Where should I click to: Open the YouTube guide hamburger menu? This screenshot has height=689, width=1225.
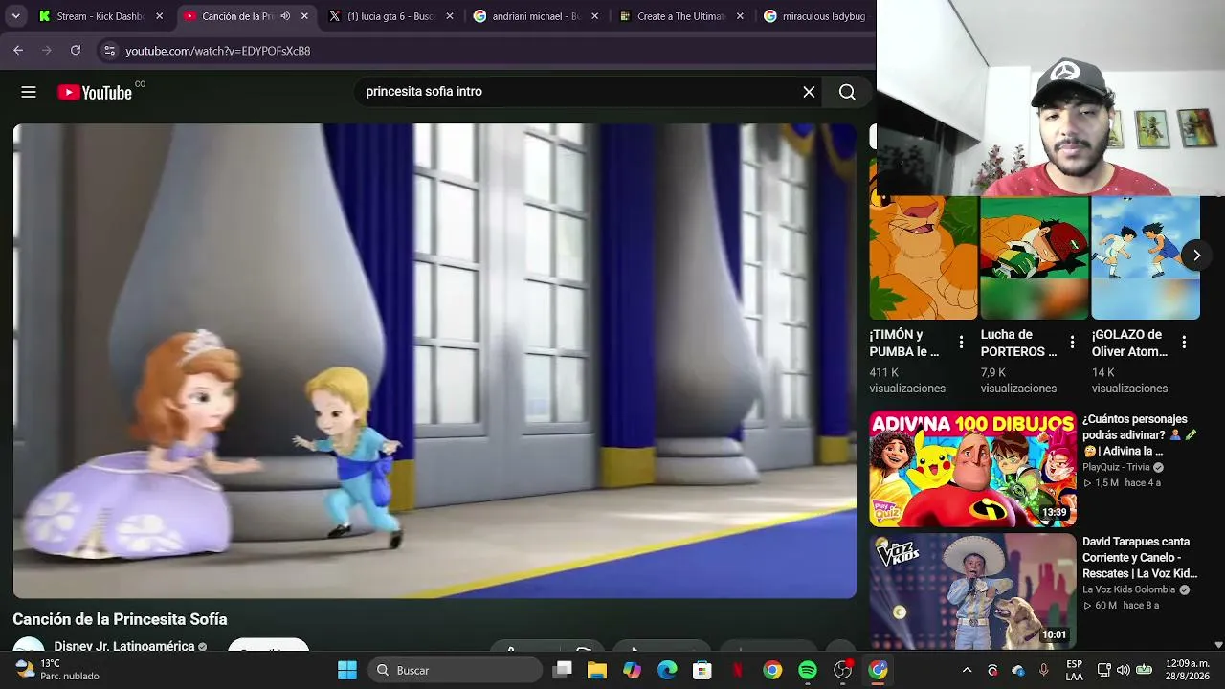coord(29,92)
